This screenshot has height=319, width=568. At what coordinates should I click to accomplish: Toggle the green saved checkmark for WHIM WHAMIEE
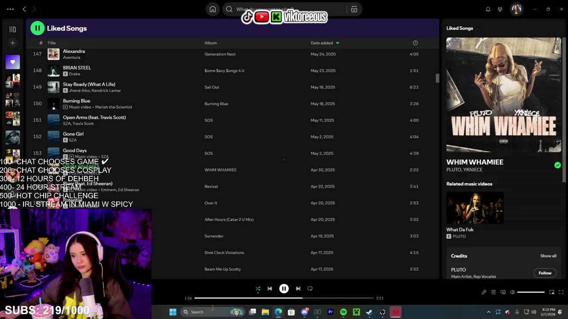[557, 165]
